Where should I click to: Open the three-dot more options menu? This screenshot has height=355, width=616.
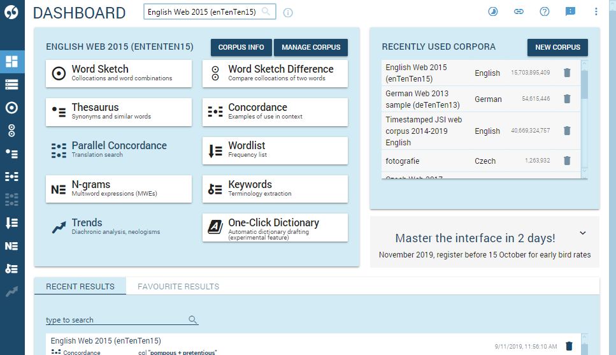tap(596, 12)
